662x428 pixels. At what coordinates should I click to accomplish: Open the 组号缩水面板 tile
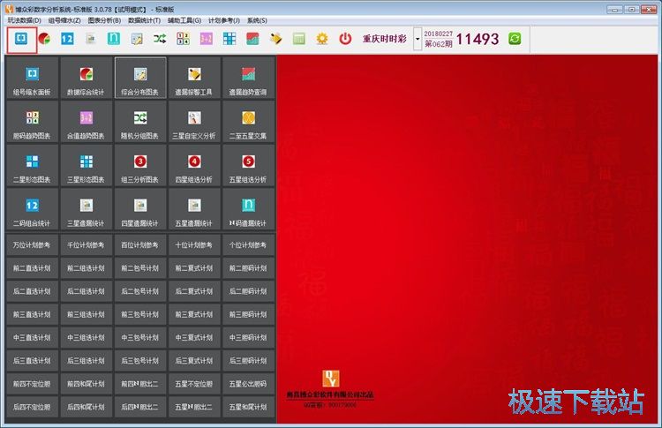[x=32, y=78]
